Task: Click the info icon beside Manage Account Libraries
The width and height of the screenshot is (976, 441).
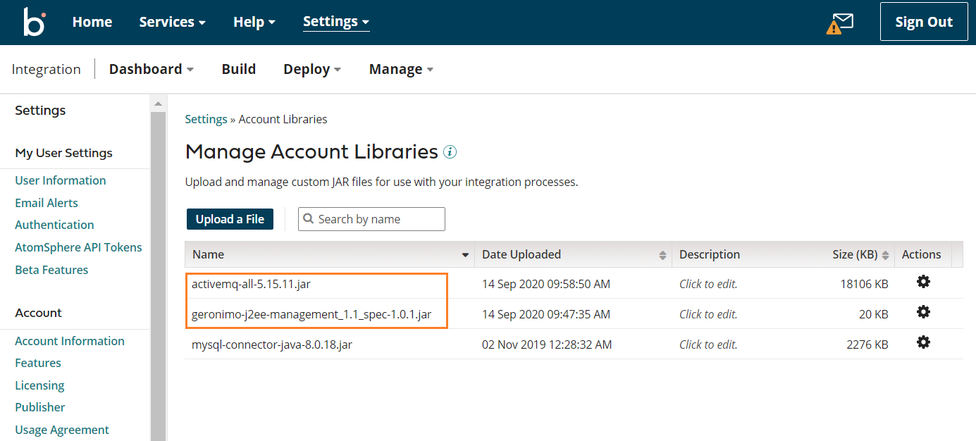Action: point(450,151)
